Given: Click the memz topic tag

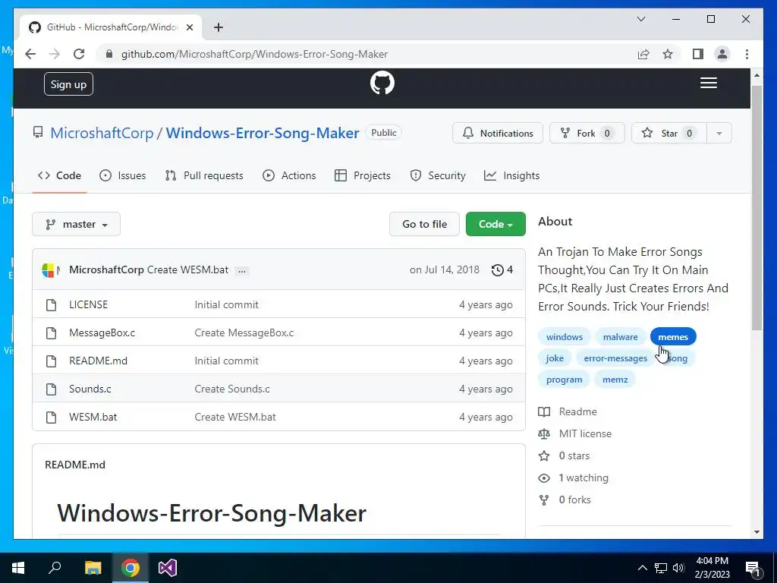Looking at the screenshot, I should point(615,380).
